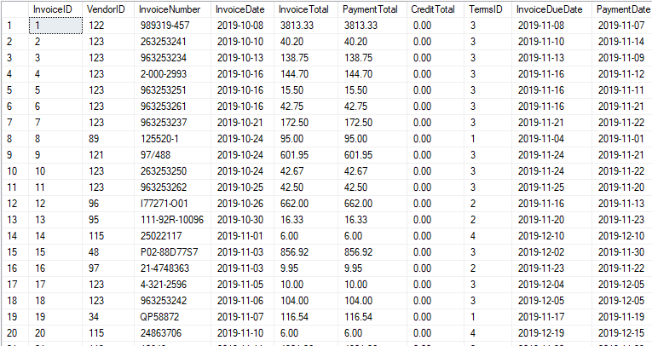The width and height of the screenshot is (652, 346).
Task: Select the InvoiceDueDate column header
Action: [x=551, y=9]
